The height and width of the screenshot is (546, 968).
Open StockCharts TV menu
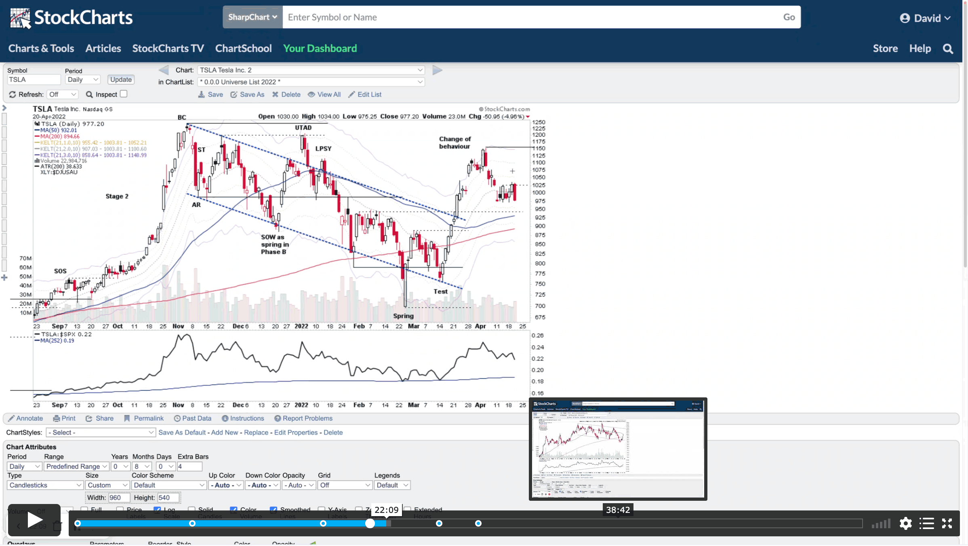coord(168,48)
